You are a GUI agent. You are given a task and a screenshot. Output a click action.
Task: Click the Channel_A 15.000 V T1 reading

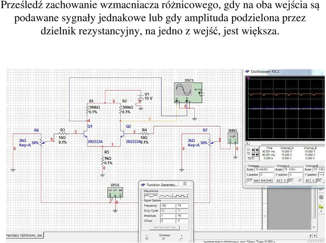287,151
